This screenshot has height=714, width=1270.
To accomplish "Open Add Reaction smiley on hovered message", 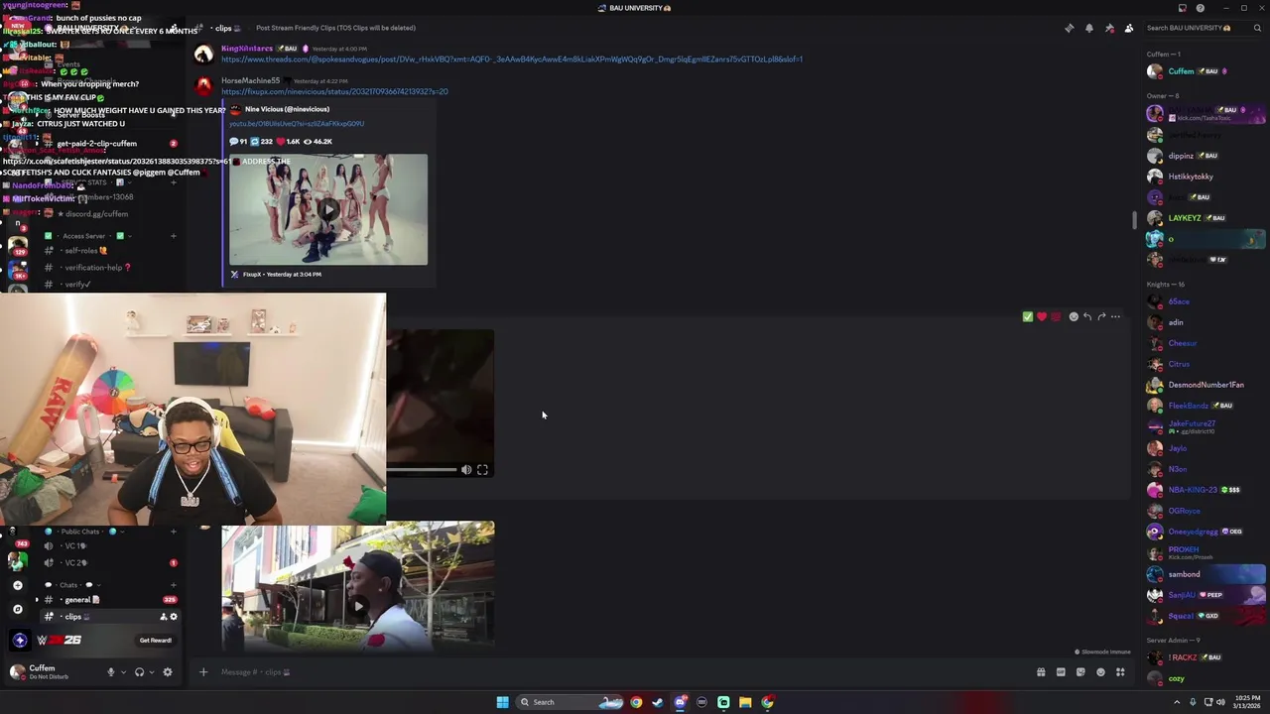I will tap(1074, 316).
